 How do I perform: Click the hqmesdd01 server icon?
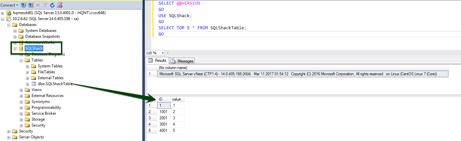click(9, 13)
